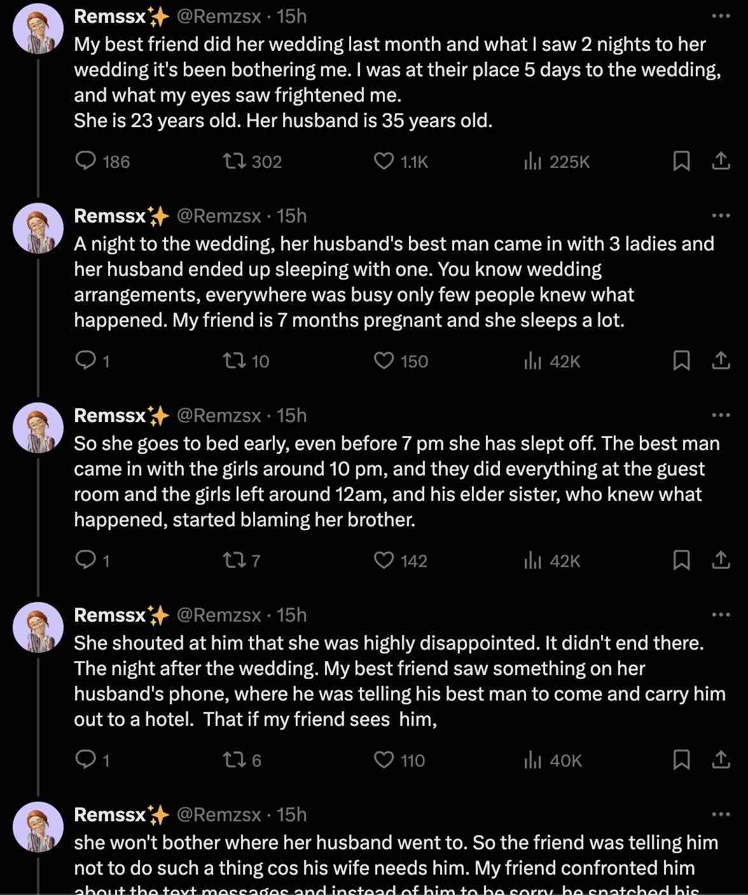Open the reply icon on the first tweet

(x=86, y=161)
